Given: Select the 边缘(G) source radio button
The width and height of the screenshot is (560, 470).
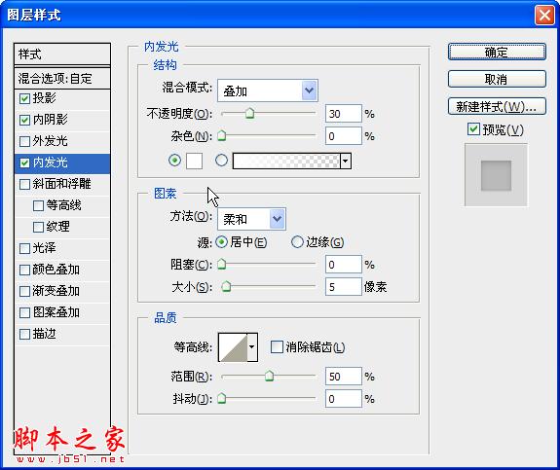Looking at the screenshot, I should click(x=297, y=242).
